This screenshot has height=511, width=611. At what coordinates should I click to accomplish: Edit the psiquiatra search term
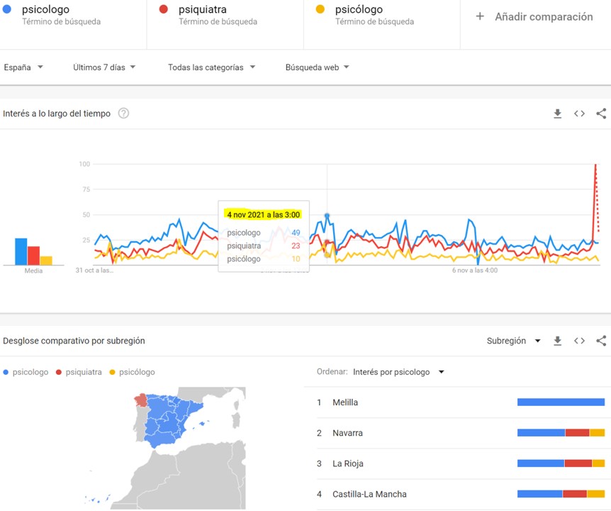pyautogui.click(x=202, y=10)
